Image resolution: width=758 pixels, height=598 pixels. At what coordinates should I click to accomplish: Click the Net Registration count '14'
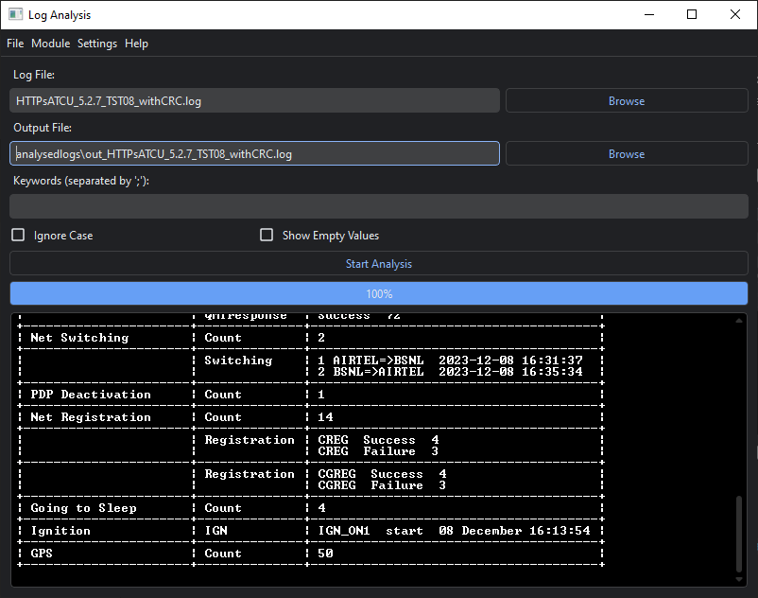[x=325, y=417]
